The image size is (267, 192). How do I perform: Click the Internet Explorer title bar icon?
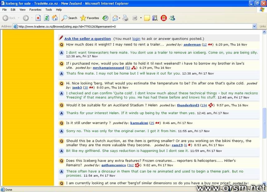[x=2, y=3]
